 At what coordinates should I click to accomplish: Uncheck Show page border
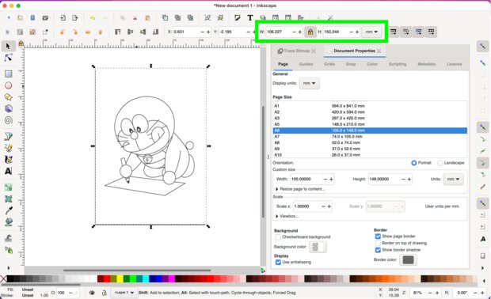click(378, 237)
